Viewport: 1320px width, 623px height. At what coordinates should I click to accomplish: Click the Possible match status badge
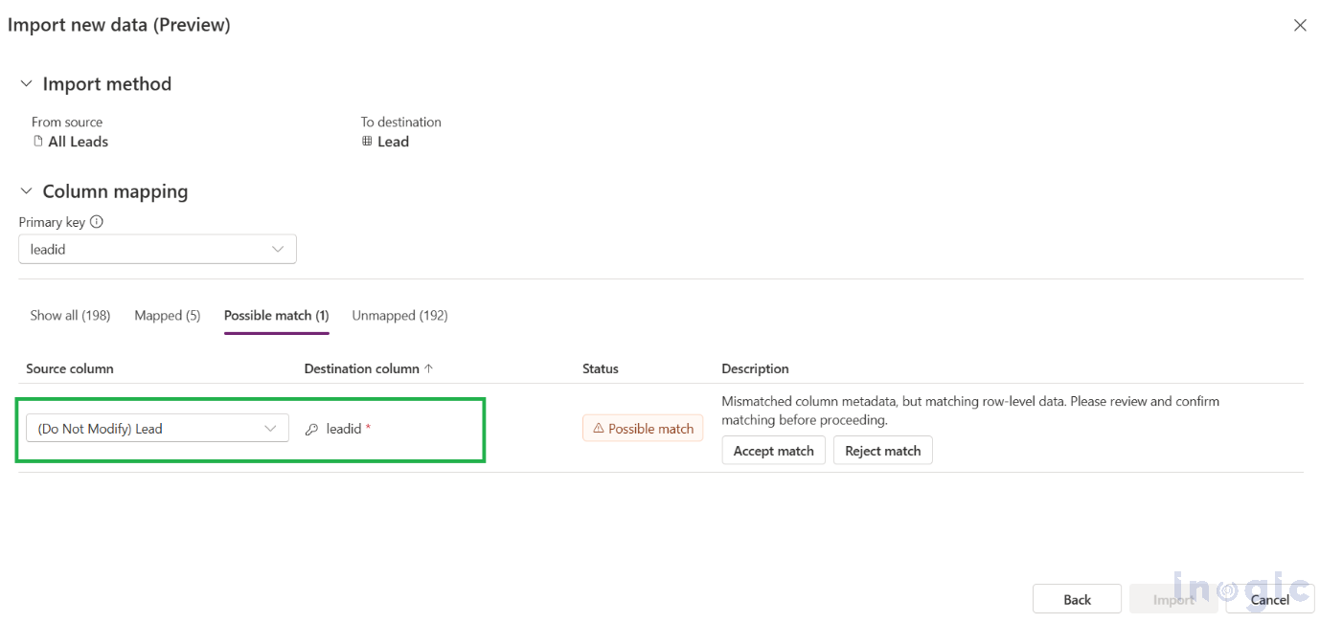[x=643, y=429]
